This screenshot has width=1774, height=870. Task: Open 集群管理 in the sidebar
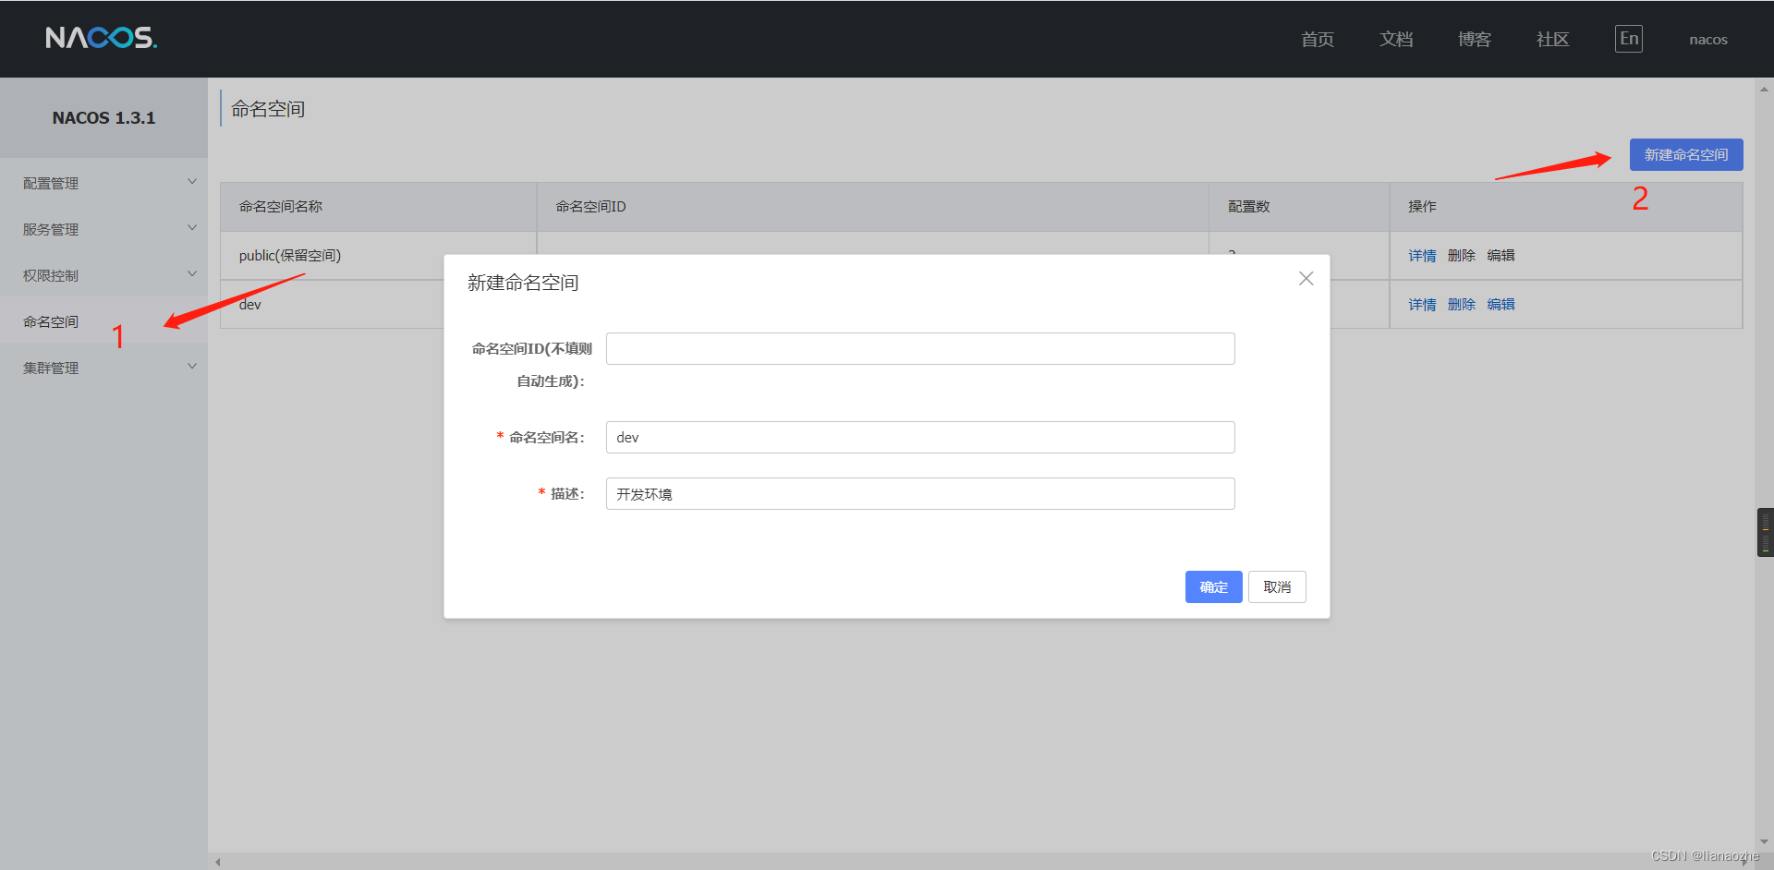click(51, 368)
